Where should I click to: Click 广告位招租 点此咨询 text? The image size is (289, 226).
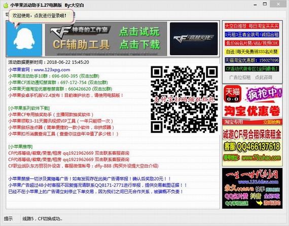tap(251, 78)
